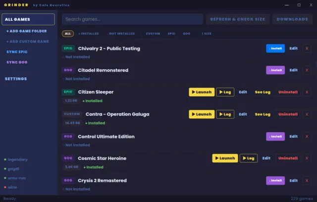
Task: Click ADD GAME FOLDER
Action: [26, 31]
